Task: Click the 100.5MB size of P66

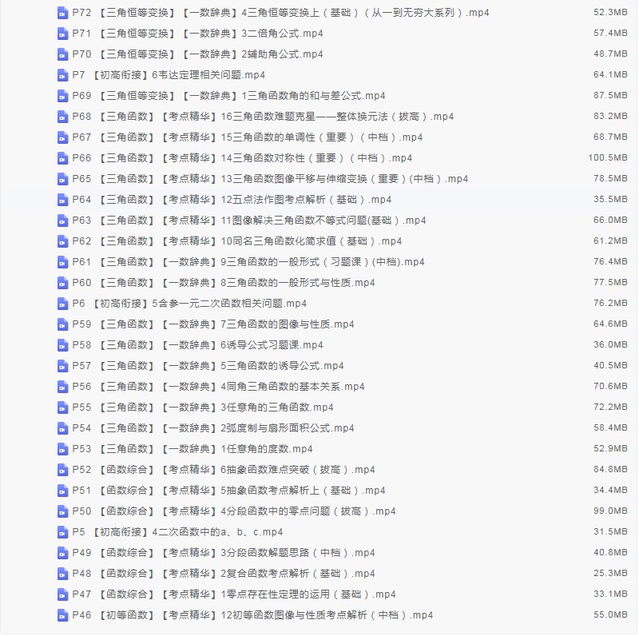Action: coord(608,157)
